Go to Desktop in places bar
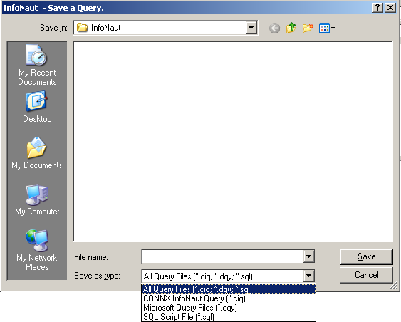 (x=37, y=107)
